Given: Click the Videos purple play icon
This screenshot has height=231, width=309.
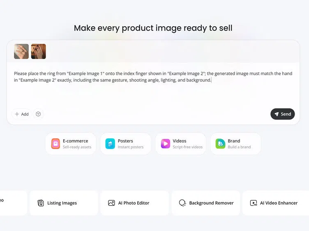Looking at the screenshot, I should [x=166, y=144].
